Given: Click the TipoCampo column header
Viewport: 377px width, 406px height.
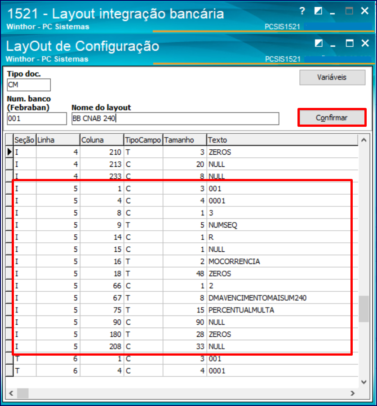Looking at the screenshot, I should click(x=143, y=140).
